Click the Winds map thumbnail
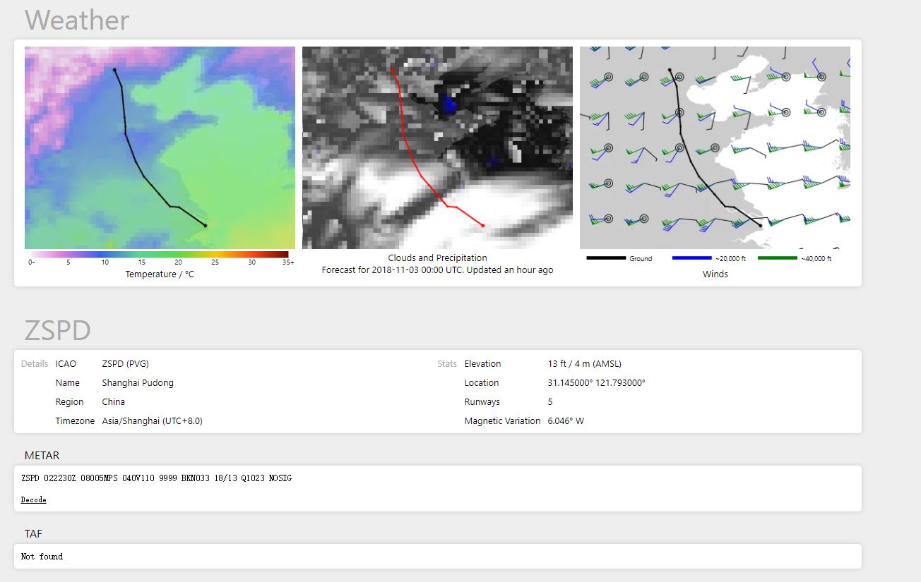 coord(715,147)
